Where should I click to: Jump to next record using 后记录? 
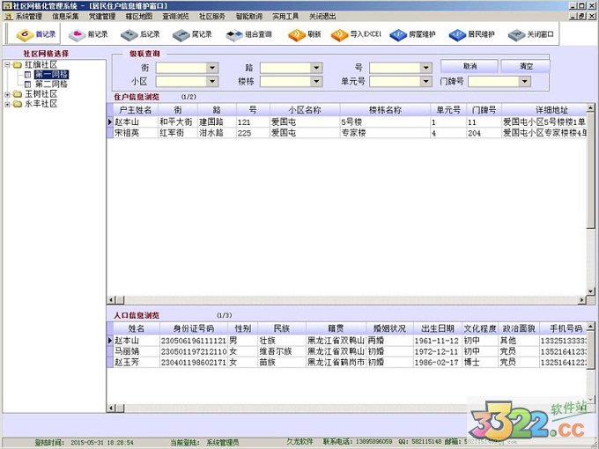[140, 35]
